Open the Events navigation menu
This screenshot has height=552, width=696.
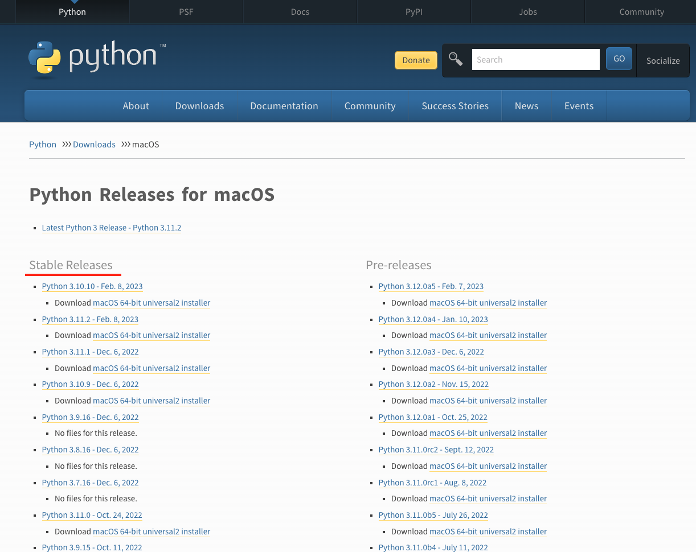pos(579,106)
